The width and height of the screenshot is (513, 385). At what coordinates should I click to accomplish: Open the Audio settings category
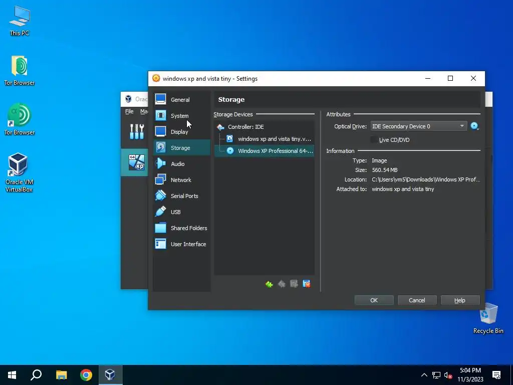click(181, 164)
